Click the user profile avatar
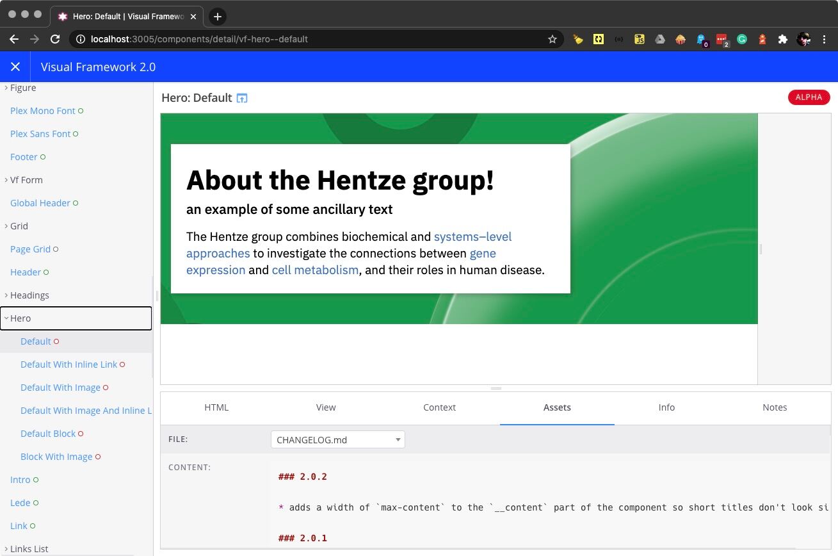The height and width of the screenshot is (556, 838). (803, 39)
